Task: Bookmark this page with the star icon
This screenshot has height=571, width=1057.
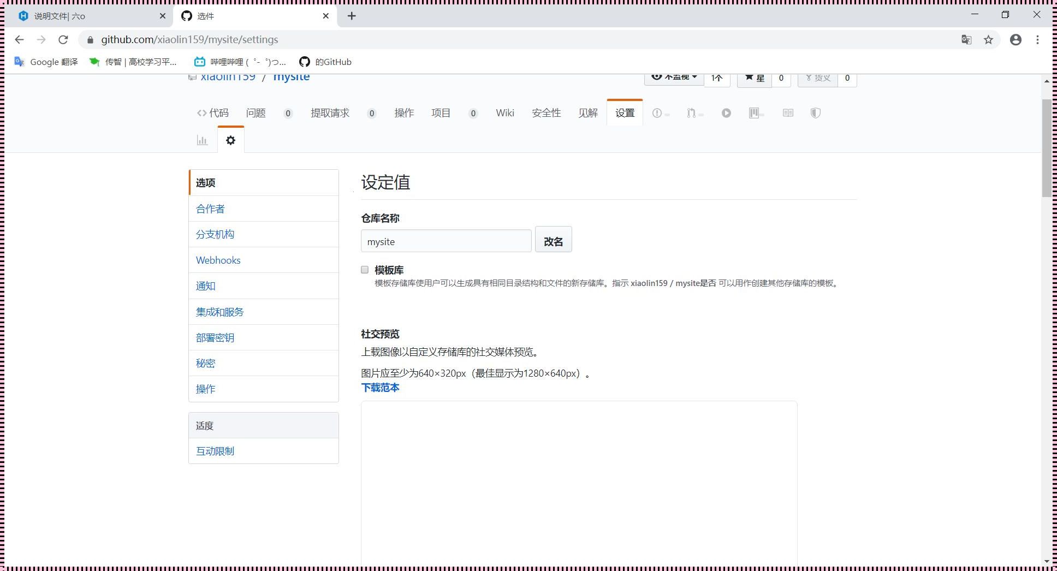Action: coord(988,39)
